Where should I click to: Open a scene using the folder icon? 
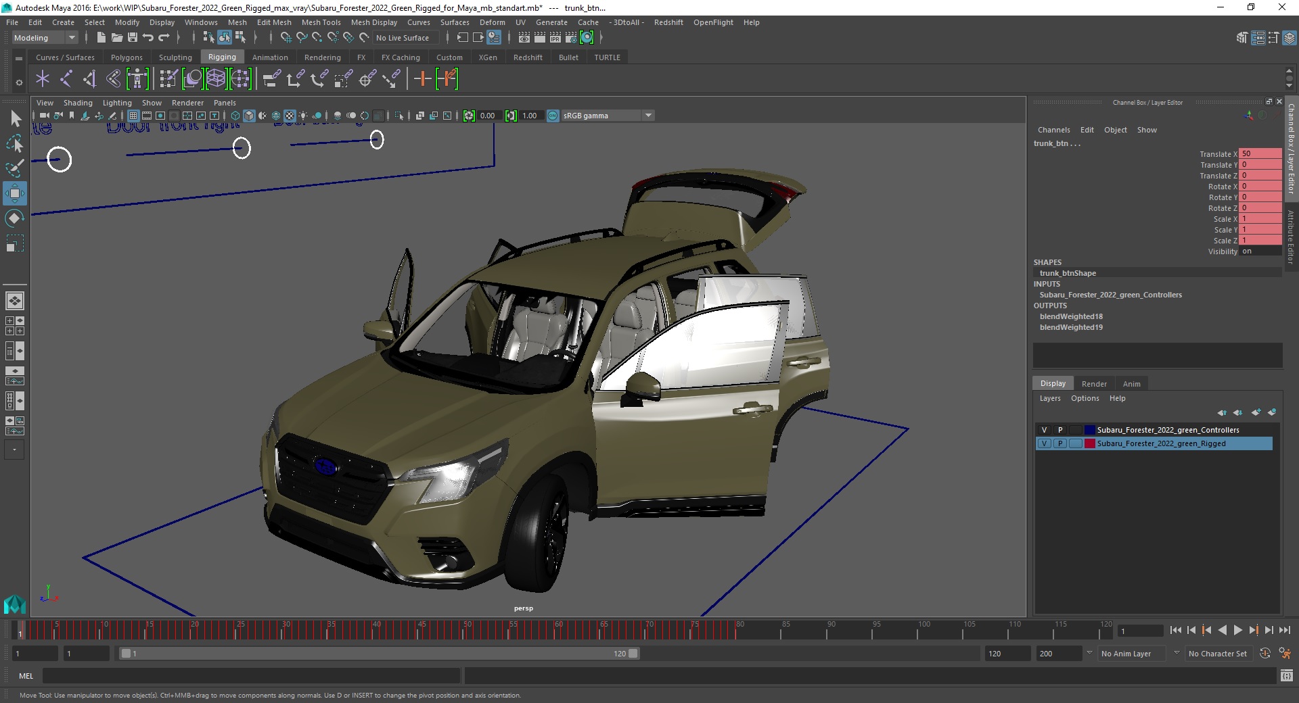coord(116,38)
